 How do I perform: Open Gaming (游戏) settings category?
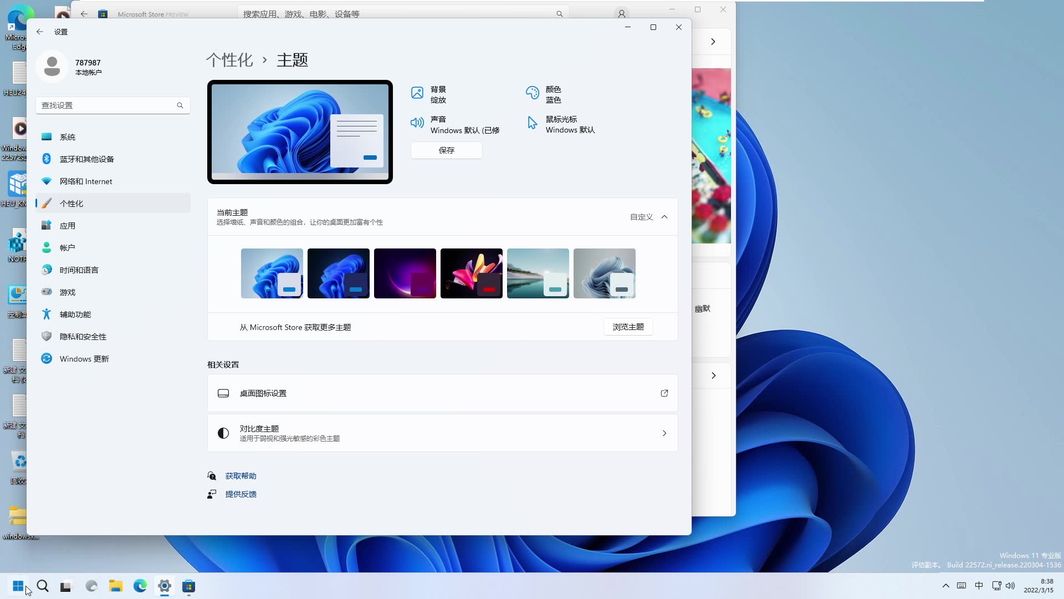tap(113, 292)
